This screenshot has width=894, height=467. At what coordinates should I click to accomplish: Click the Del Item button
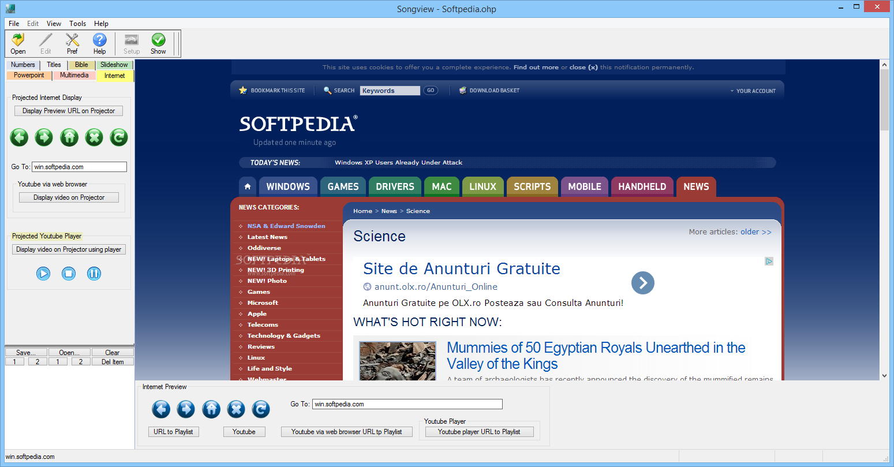(x=113, y=362)
